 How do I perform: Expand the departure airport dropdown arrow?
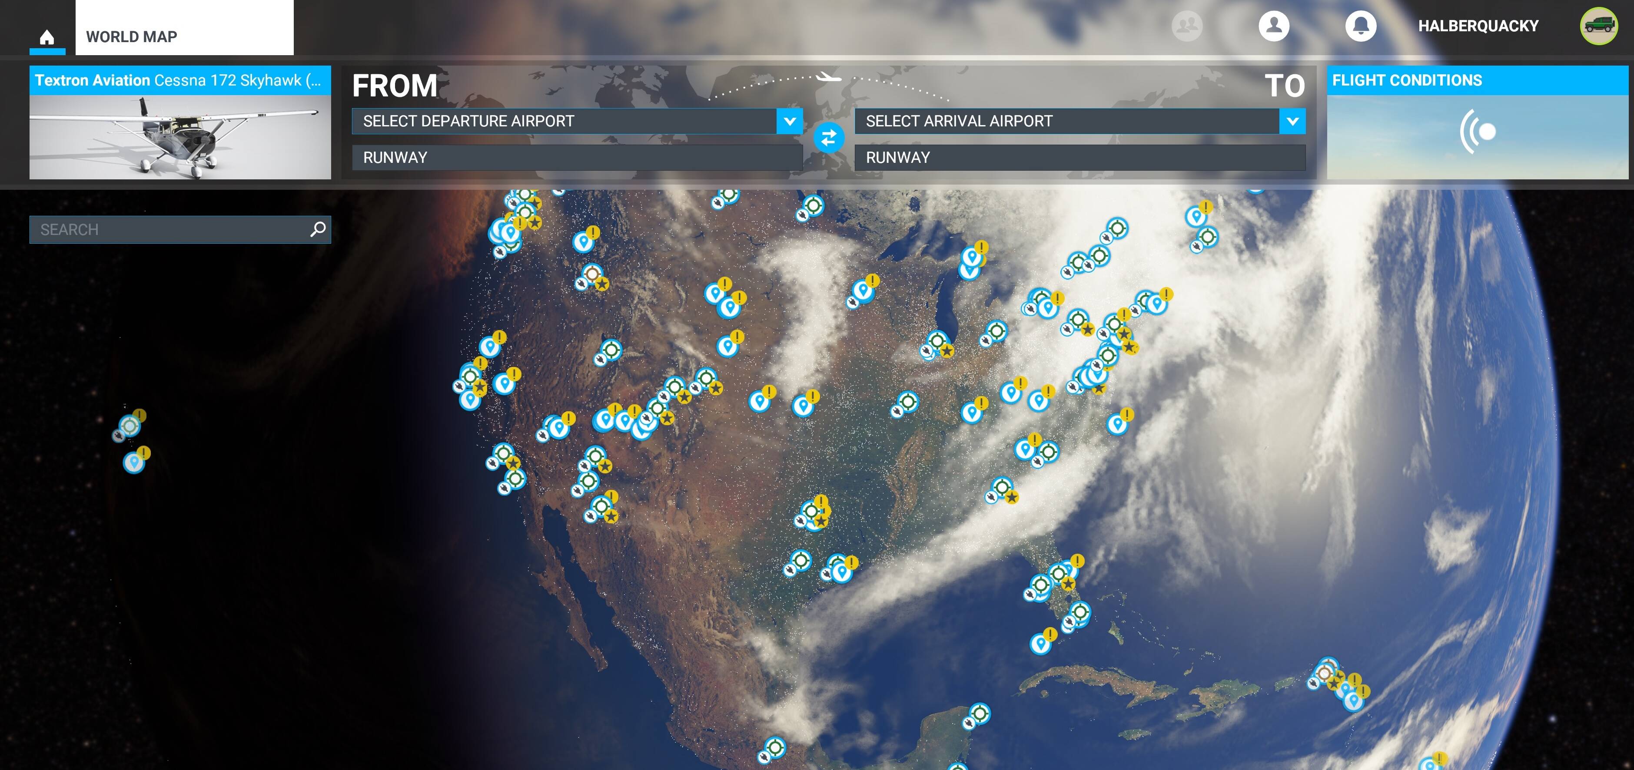click(790, 121)
